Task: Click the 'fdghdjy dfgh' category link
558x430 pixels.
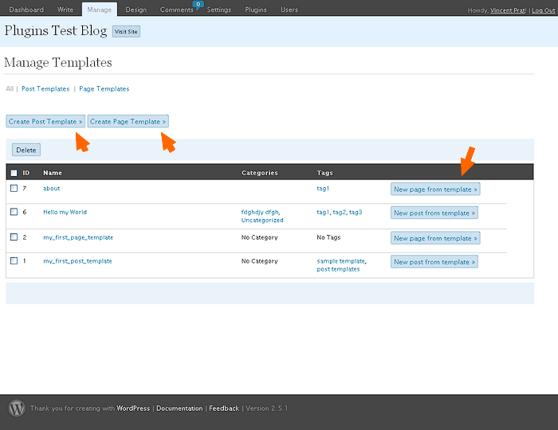Action: coord(261,212)
